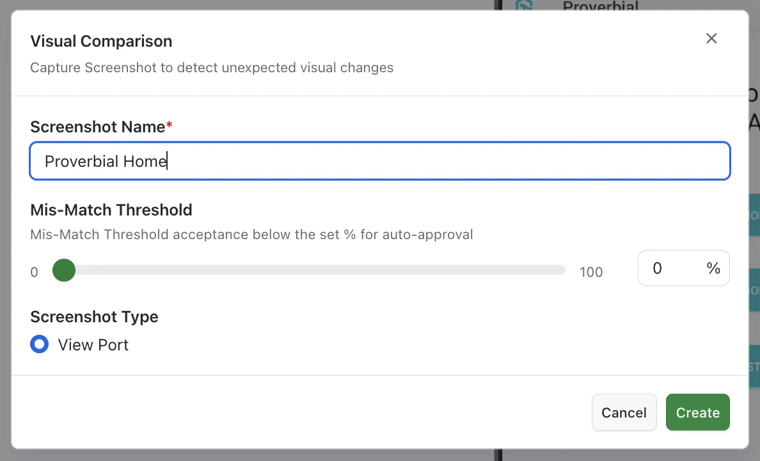
Task: Click the Mis-Match Threshold heading text
Action: pyautogui.click(x=111, y=210)
